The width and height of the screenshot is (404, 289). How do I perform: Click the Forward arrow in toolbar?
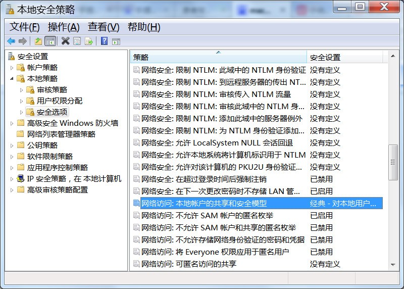[x=22, y=41]
